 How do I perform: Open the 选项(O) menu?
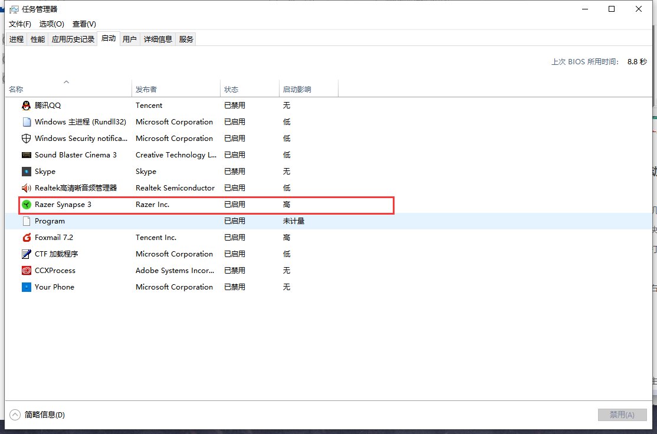[x=52, y=24]
